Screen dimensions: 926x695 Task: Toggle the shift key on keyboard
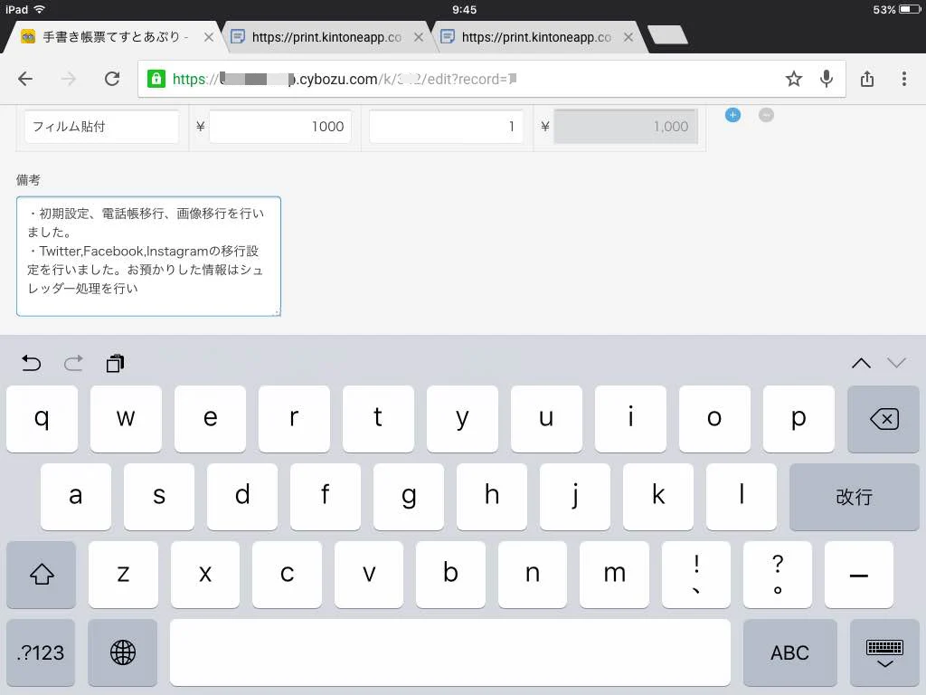(x=42, y=575)
